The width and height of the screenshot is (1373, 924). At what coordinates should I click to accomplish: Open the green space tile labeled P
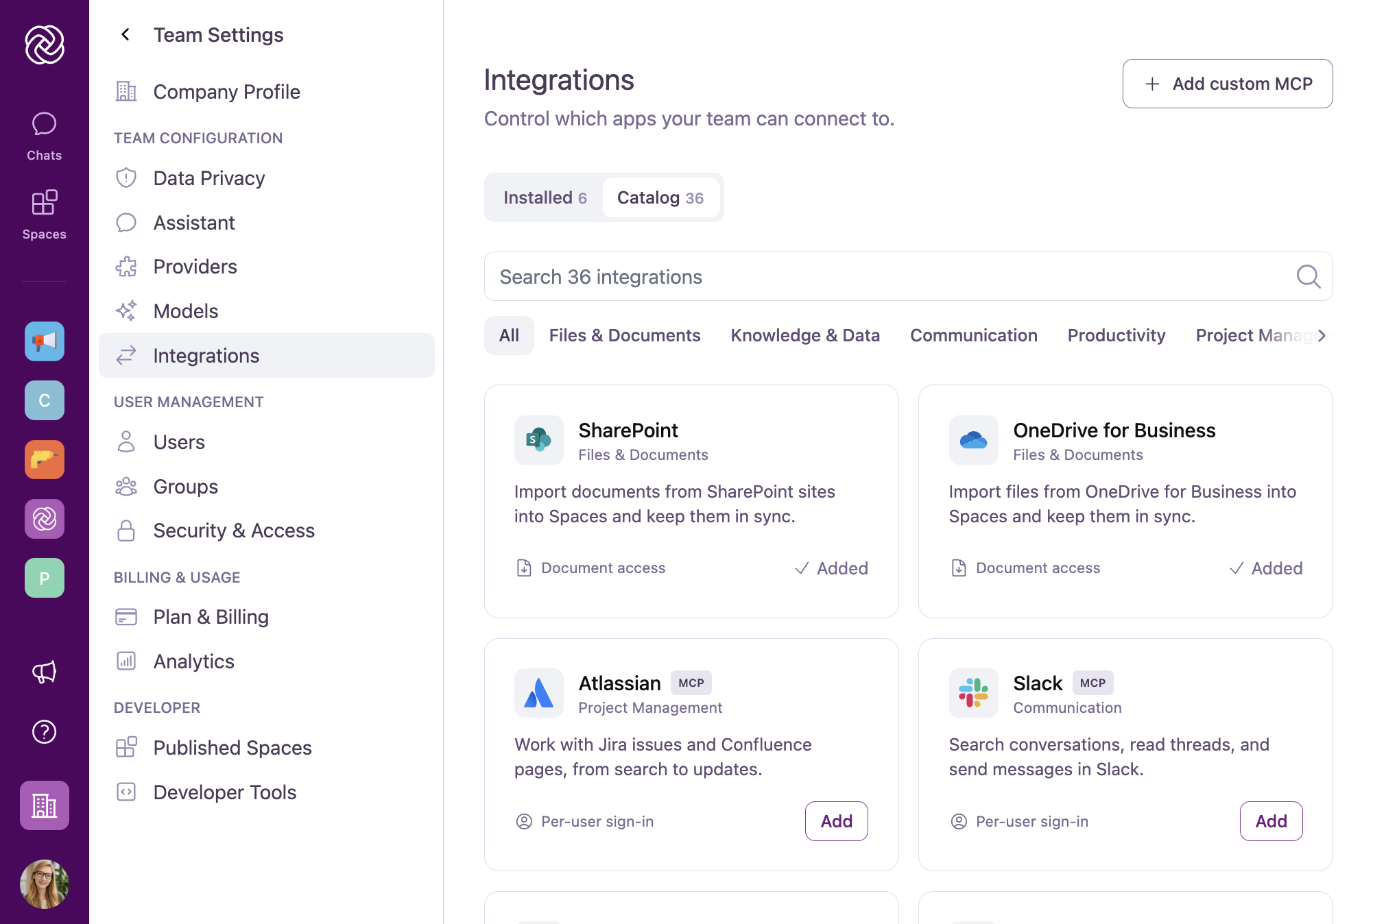tap(45, 578)
